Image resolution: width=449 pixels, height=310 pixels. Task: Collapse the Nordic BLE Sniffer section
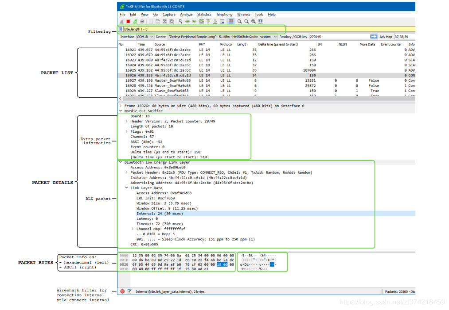pyautogui.click(x=121, y=111)
